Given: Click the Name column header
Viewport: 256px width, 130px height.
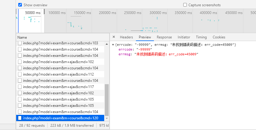Looking at the screenshot, I should [63, 37].
